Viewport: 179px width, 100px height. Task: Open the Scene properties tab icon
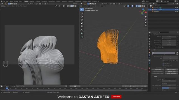[x=149, y=47]
